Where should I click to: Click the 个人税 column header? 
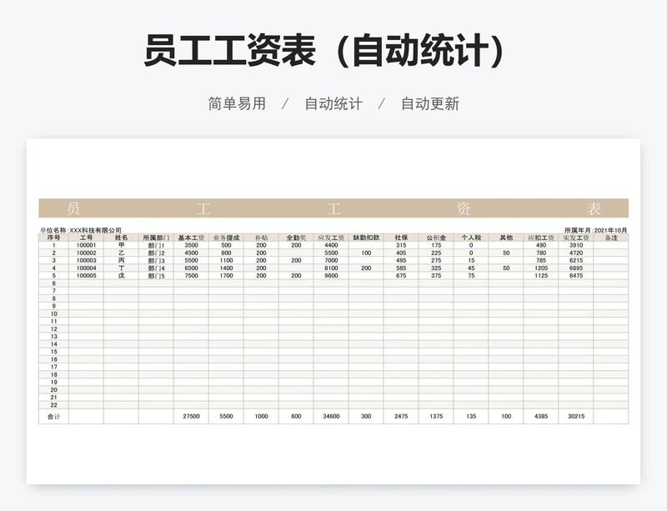pos(471,238)
